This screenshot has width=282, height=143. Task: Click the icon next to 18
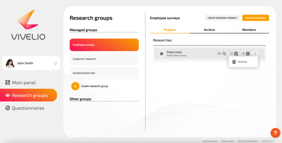click(x=248, y=54)
